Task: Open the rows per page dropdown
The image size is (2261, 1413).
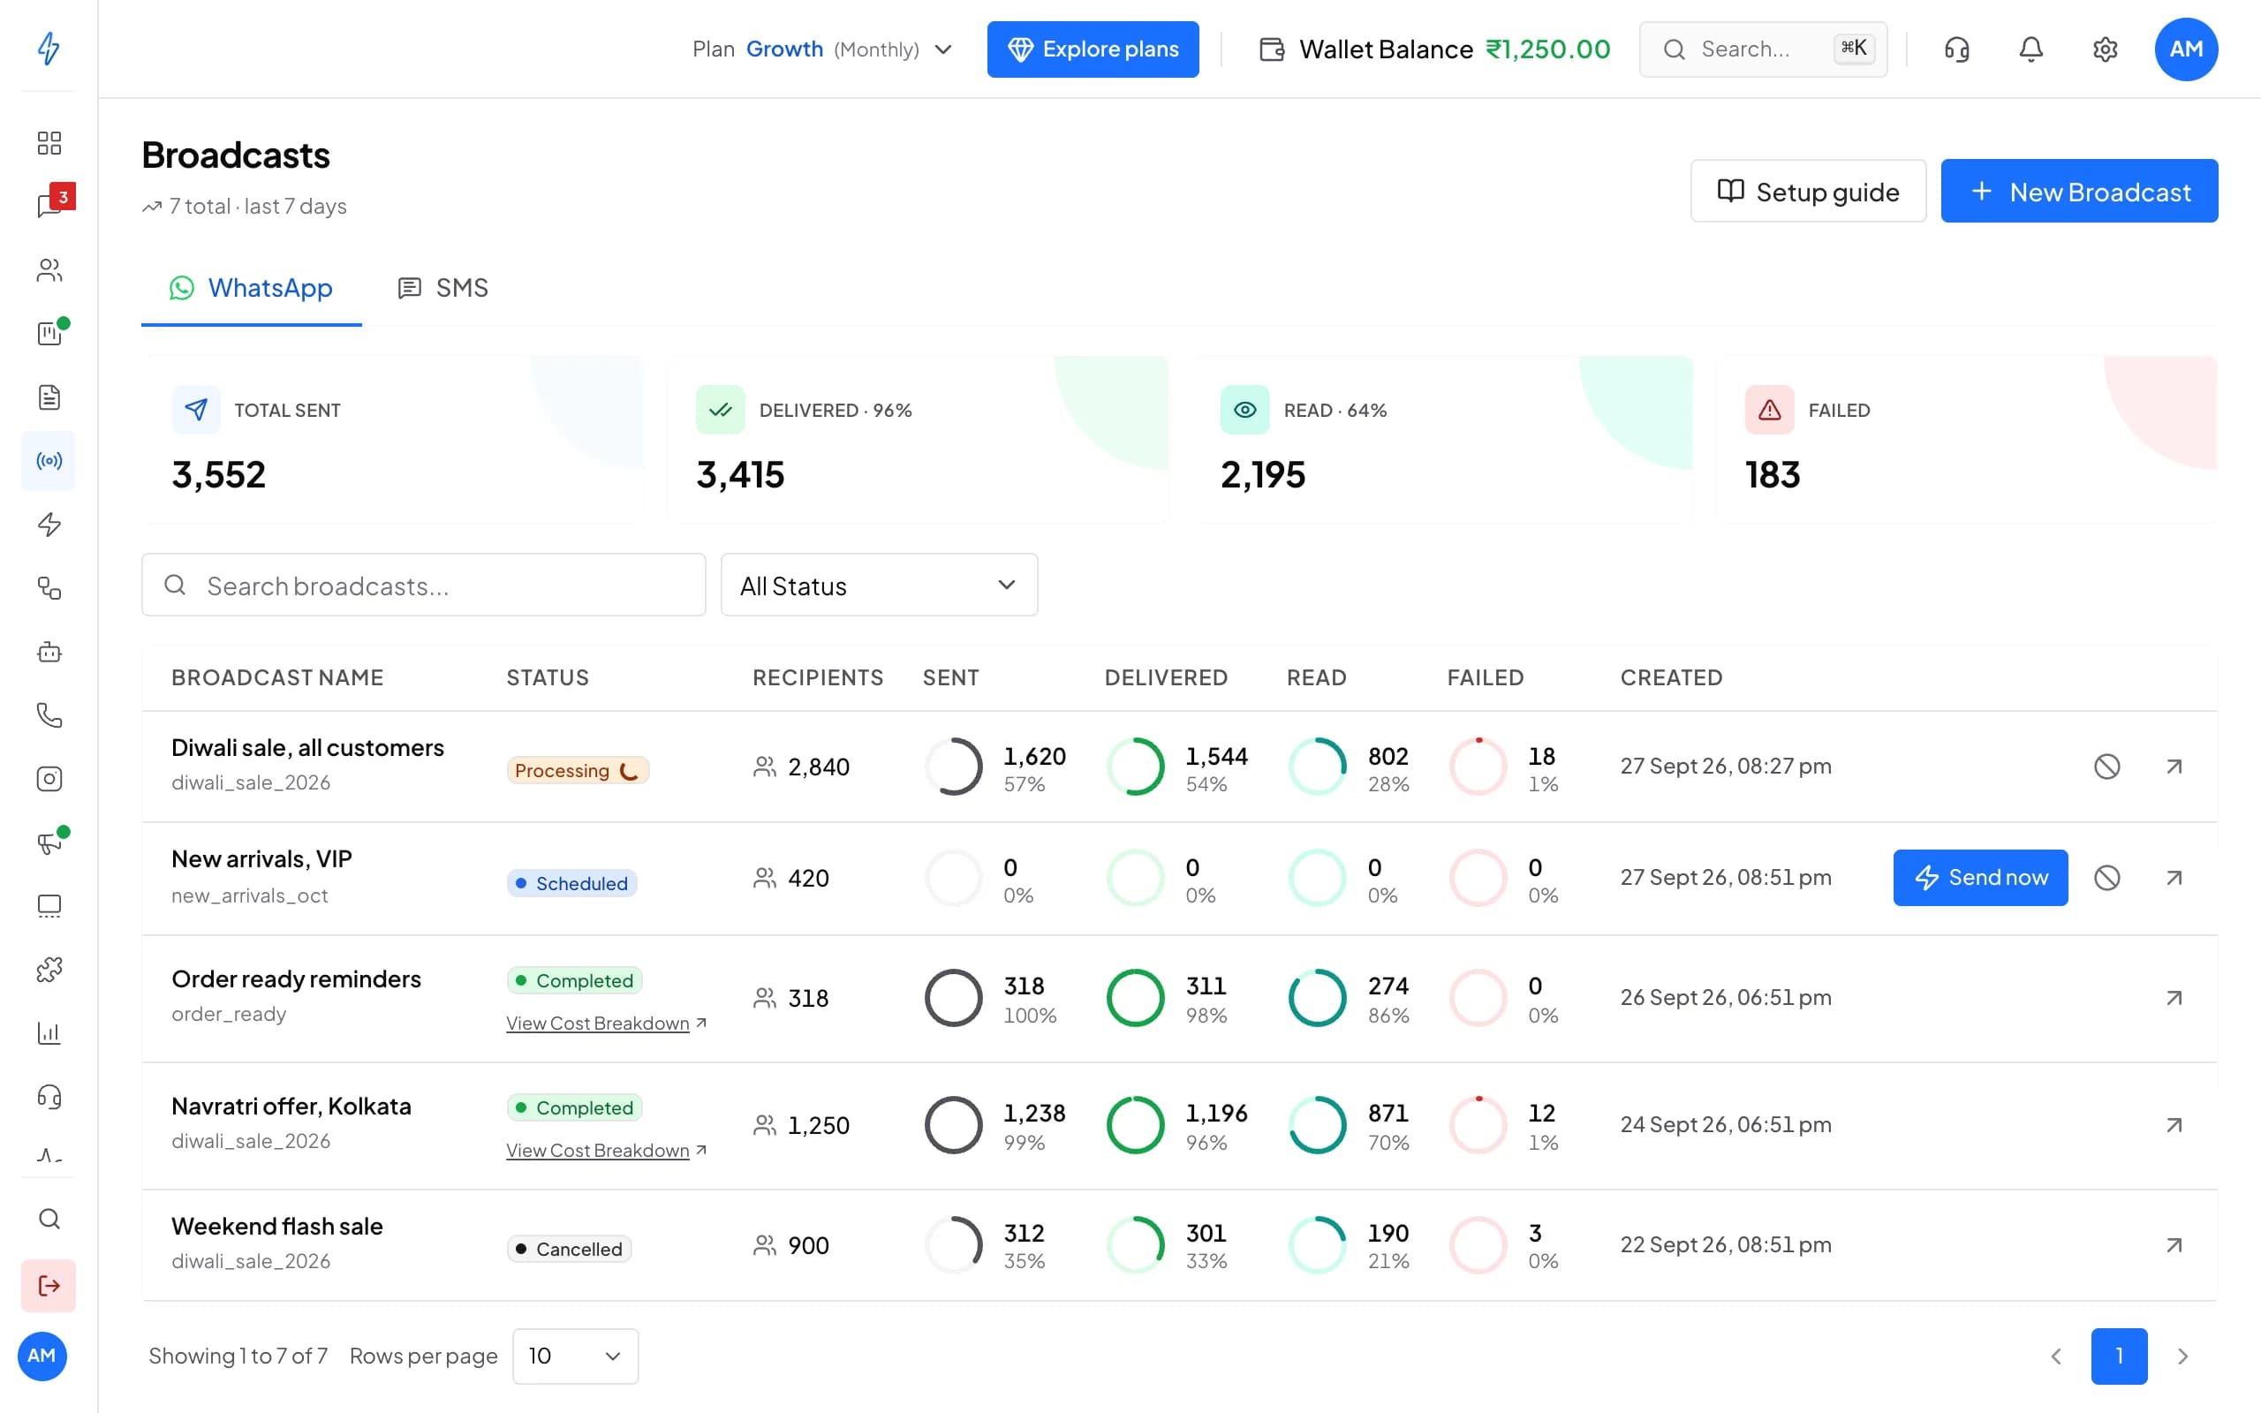Action: [576, 1356]
